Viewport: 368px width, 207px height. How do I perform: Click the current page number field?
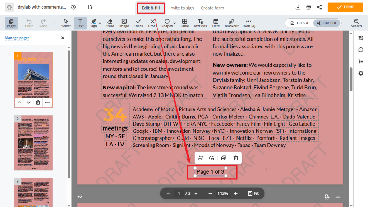click(179, 193)
